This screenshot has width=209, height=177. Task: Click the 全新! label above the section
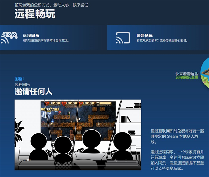click(19, 79)
